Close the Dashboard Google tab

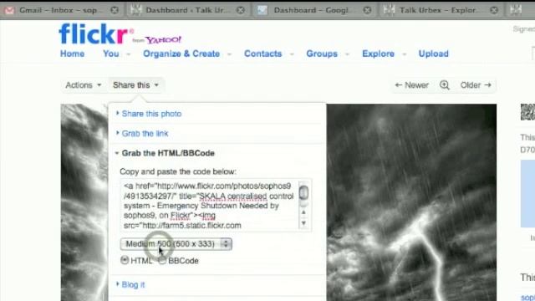(367, 10)
